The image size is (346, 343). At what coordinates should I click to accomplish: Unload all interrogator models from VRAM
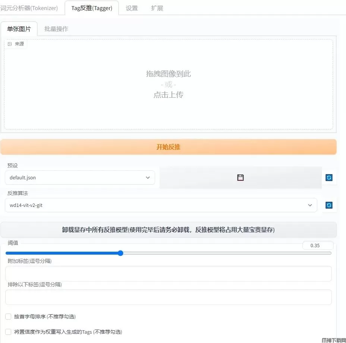tap(168, 230)
